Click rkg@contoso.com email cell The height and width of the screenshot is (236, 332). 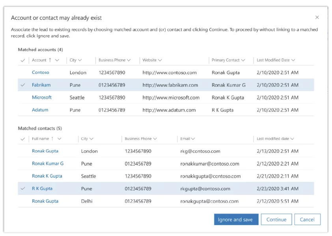pyautogui.click(x=200, y=151)
